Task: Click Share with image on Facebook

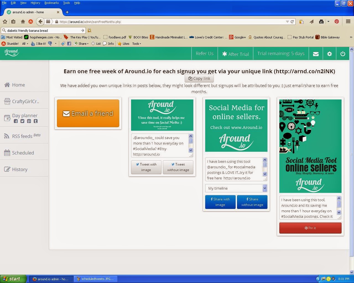Action: pos(220,202)
